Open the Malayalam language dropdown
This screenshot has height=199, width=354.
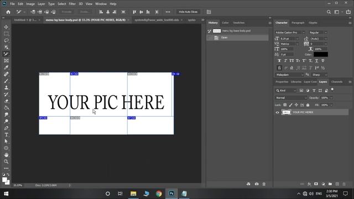(289, 75)
